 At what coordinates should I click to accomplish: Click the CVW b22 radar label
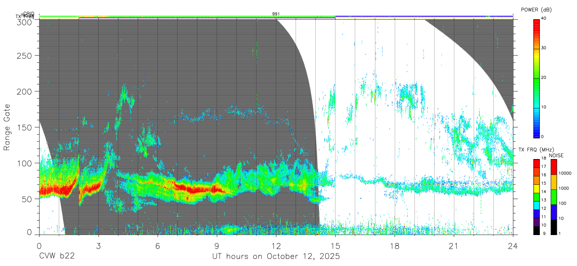click(57, 257)
